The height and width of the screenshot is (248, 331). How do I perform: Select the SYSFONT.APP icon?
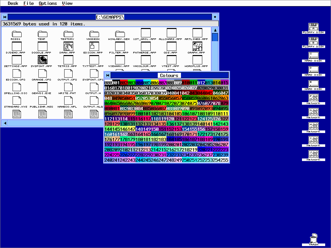pos(42,60)
